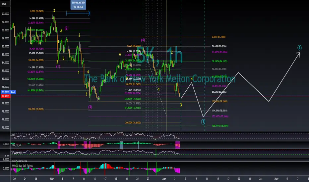Click Fibonacci label 114.59% (80.6499)

pyautogui.click(x=133, y=90)
